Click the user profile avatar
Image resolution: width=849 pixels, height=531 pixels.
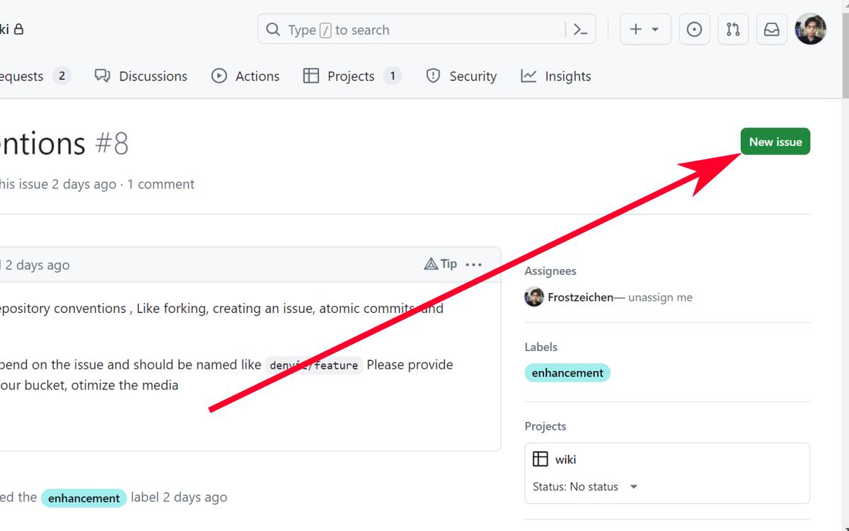tap(810, 30)
